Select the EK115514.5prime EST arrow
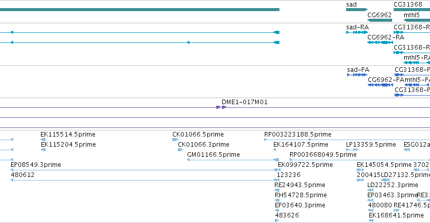430x223 pixels. point(43,140)
